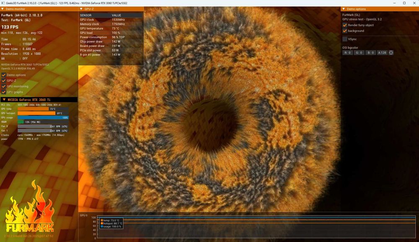Click the GPU hotspot 89°C bar
419x242 pixels.
(x=43, y=113)
